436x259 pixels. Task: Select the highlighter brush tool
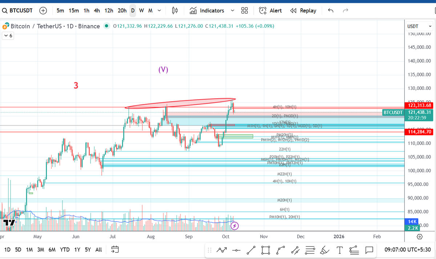click(324, 250)
